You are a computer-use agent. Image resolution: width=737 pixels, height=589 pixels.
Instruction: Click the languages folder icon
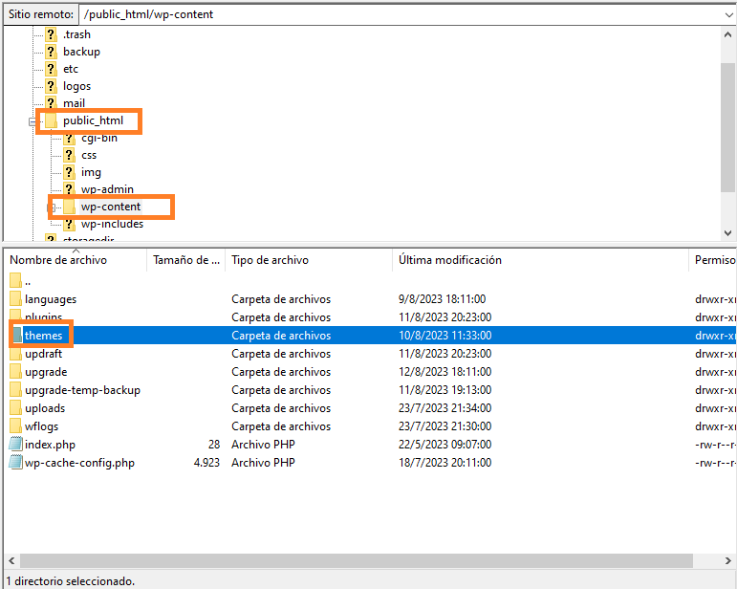(15, 299)
